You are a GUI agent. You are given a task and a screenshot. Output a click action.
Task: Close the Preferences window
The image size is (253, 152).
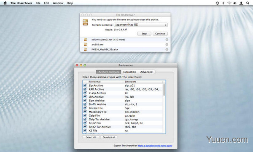[77, 65]
